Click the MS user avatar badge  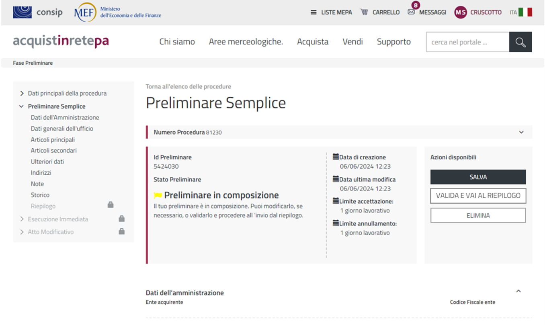tap(460, 12)
